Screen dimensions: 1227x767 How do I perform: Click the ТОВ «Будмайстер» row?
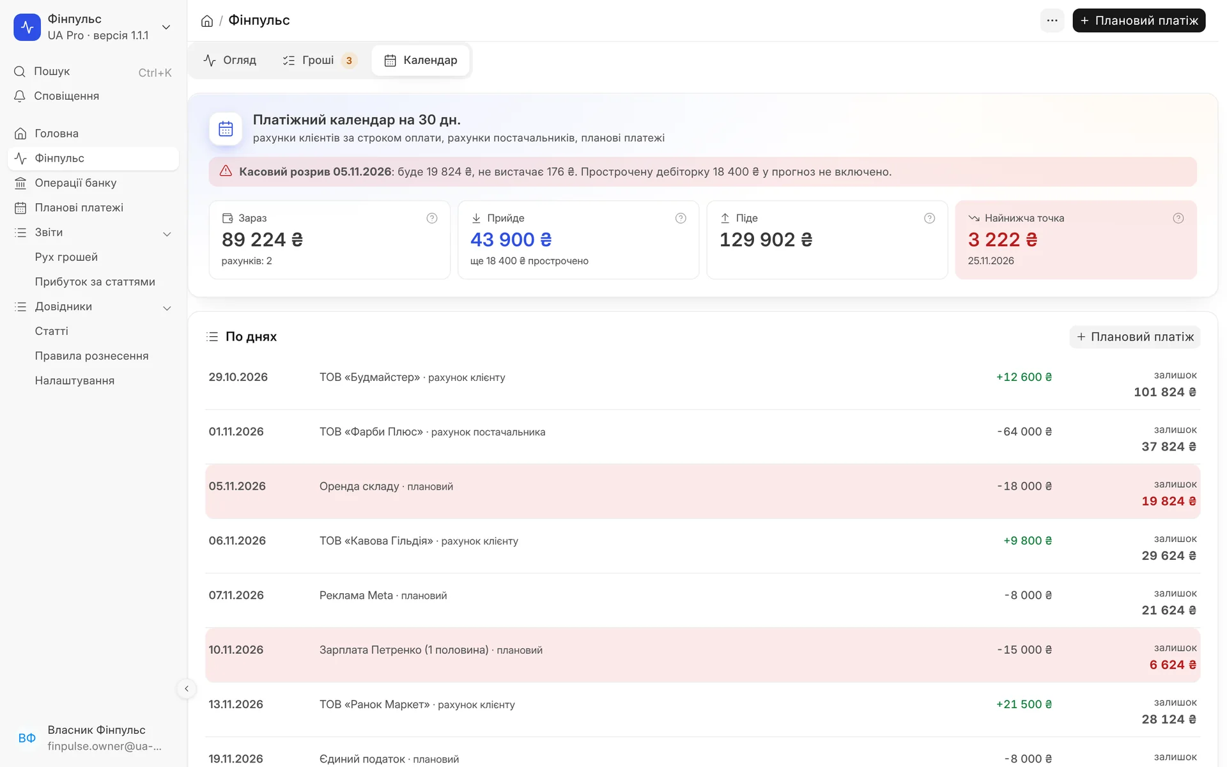[x=702, y=382]
